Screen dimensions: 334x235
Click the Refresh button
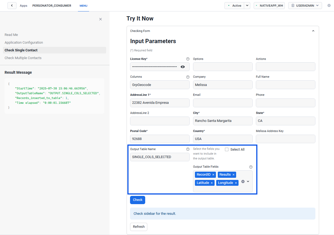tap(139, 227)
